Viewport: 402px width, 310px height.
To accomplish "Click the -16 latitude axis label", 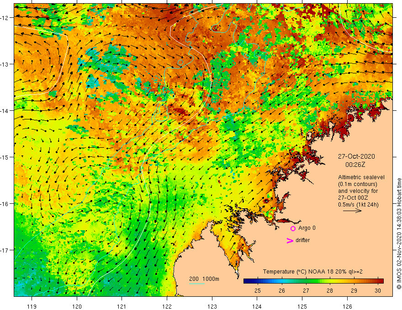I will (x=5, y=204).
